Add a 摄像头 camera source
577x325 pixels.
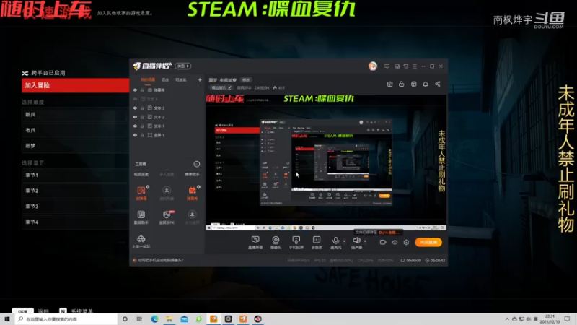tap(276, 243)
